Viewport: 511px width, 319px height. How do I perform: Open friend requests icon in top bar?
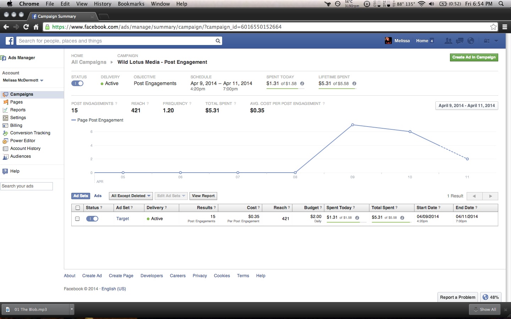tap(448, 41)
